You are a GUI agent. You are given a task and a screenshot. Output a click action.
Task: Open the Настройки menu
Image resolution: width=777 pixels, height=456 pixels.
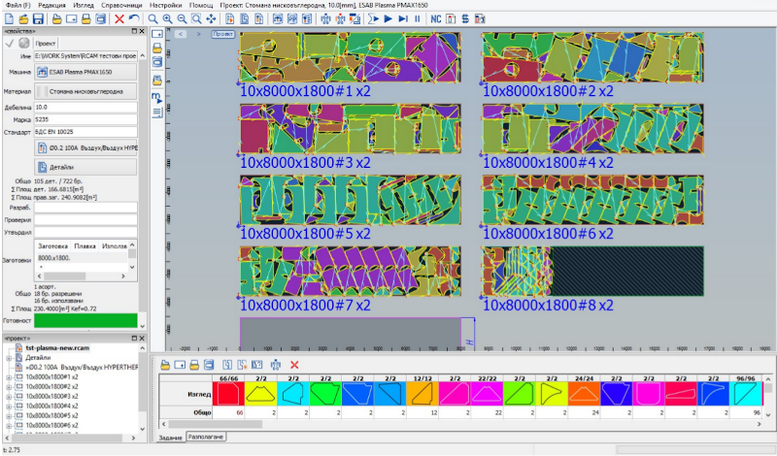pos(165,5)
